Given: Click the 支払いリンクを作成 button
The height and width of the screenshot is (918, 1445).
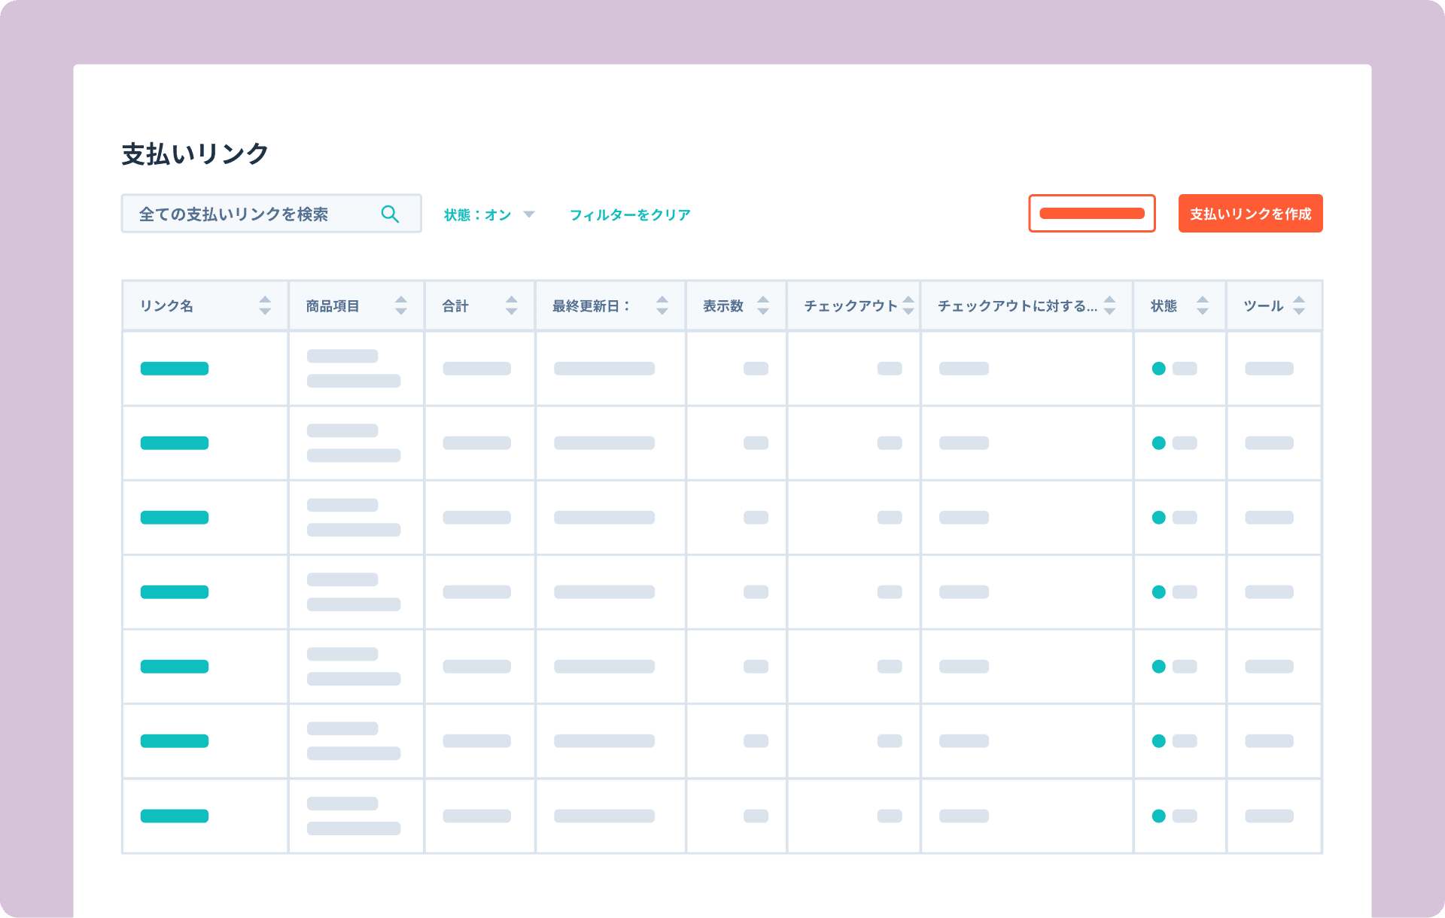Looking at the screenshot, I should [1250, 214].
